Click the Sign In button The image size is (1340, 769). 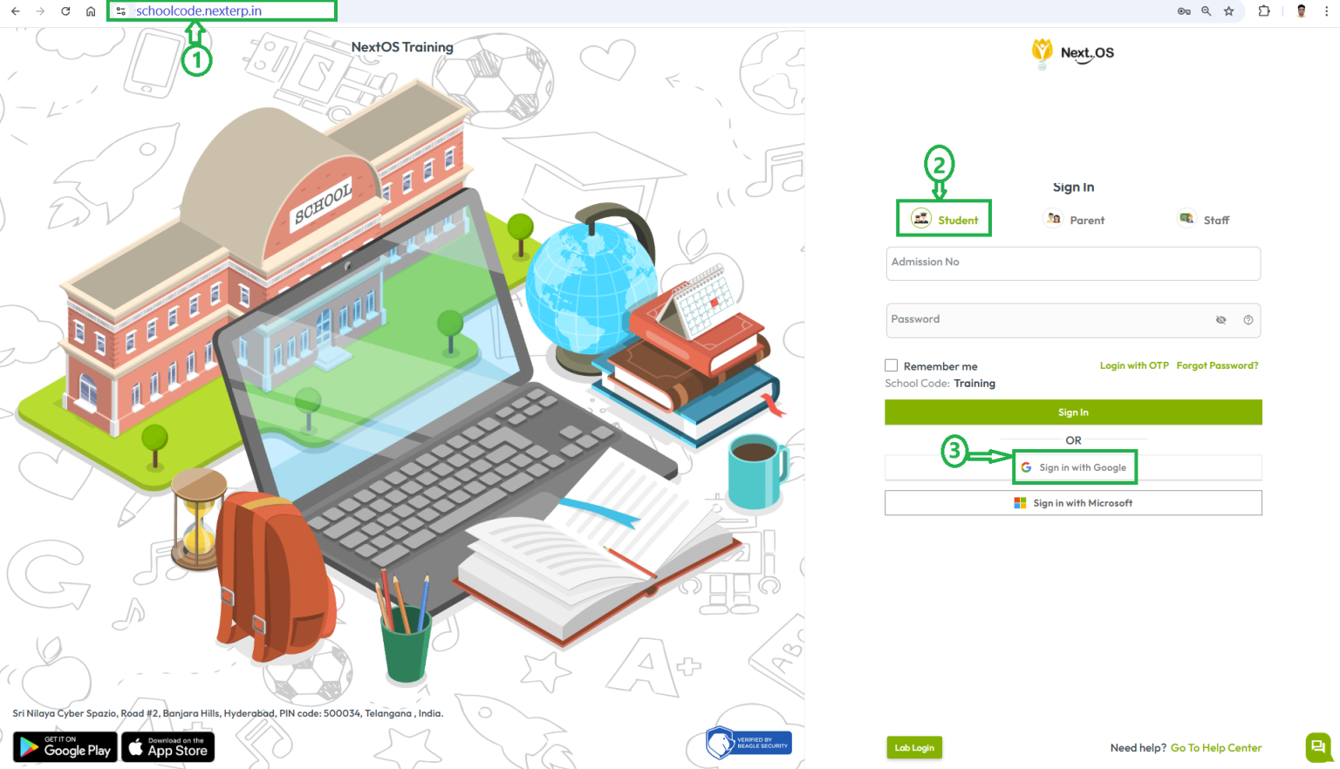[1073, 412]
